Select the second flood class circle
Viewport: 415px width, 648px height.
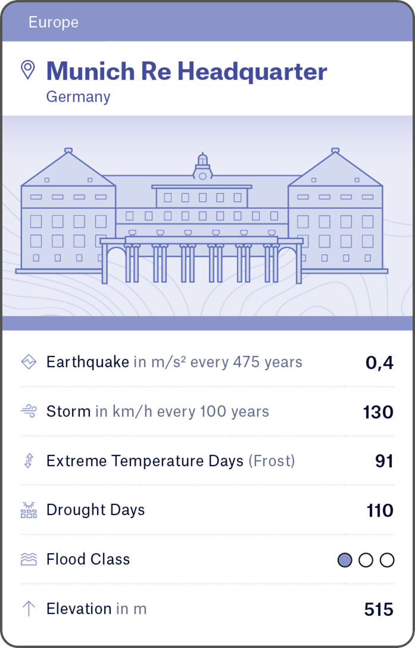(x=366, y=560)
